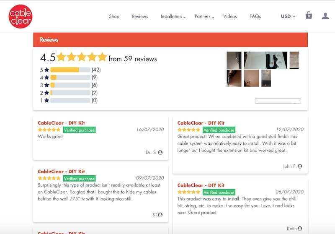Filter by 4 star rating bar
The width and height of the screenshot is (335, 234).
(70, 78)
